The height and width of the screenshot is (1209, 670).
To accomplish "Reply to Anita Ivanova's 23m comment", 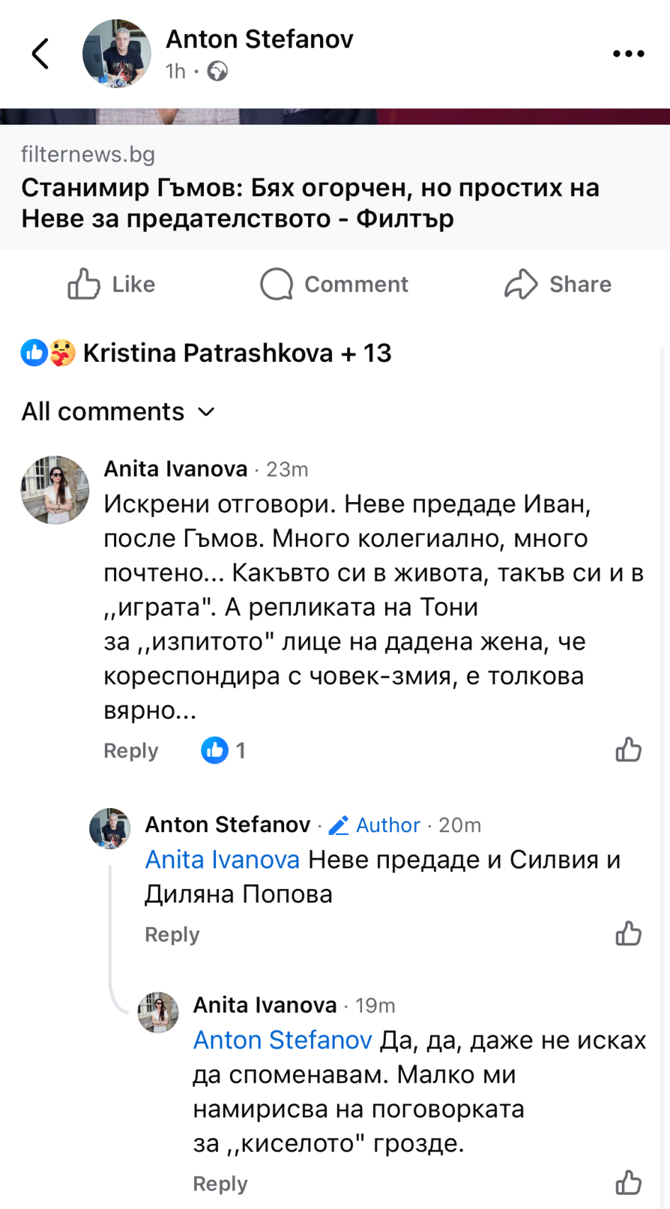I will [x=131, y=751].
